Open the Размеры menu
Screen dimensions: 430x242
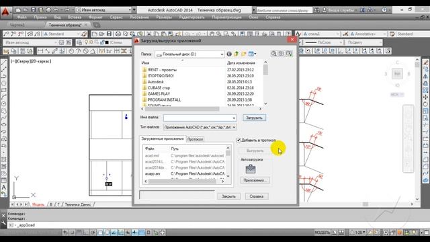(164, 17)
